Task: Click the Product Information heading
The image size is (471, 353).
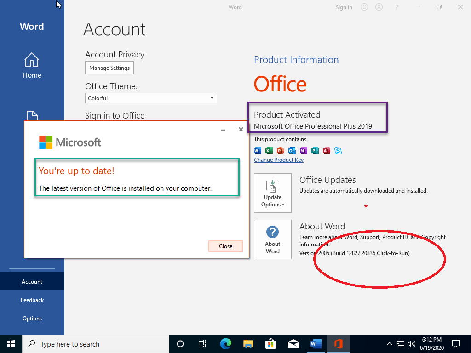Action: click(296, 59)
